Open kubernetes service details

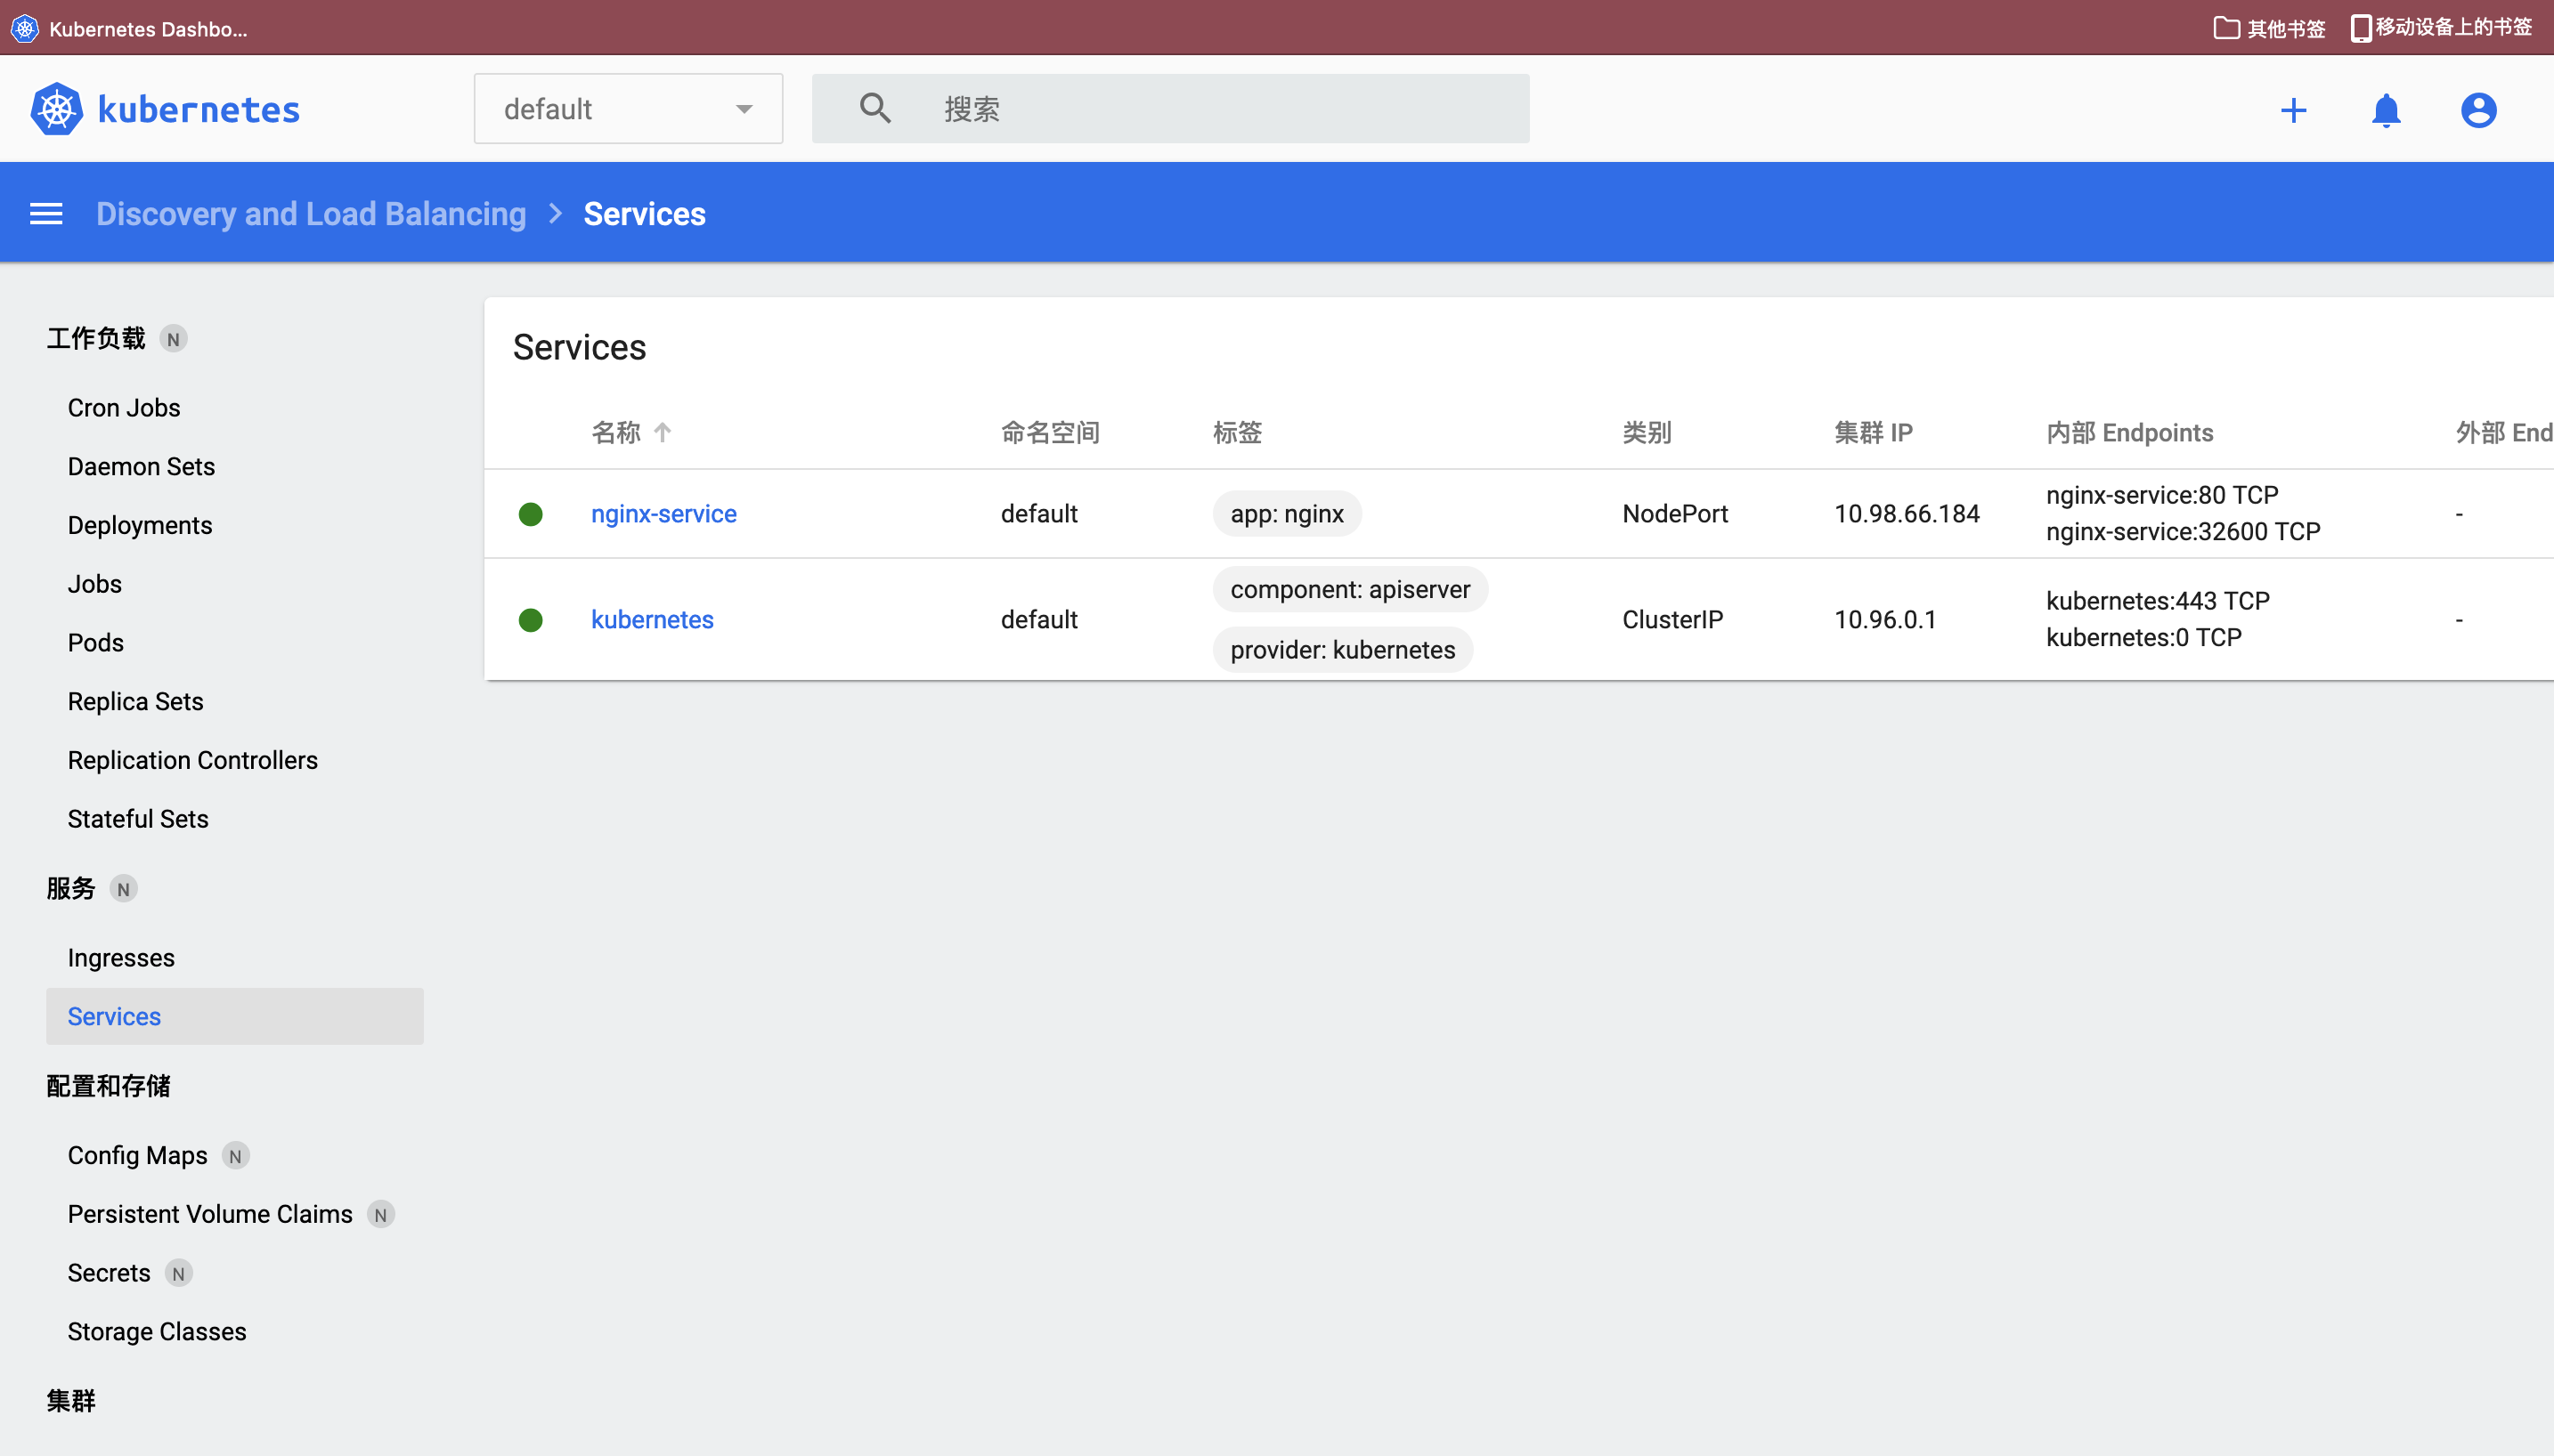pyautogui.click(x=651, y=619)
